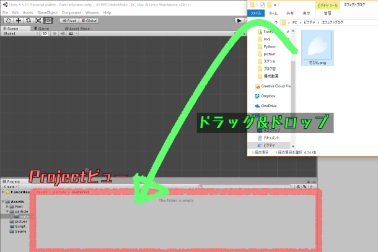Select the Rotate tool in Unity toolbar

pyautogui.click(x=29, y=20)
